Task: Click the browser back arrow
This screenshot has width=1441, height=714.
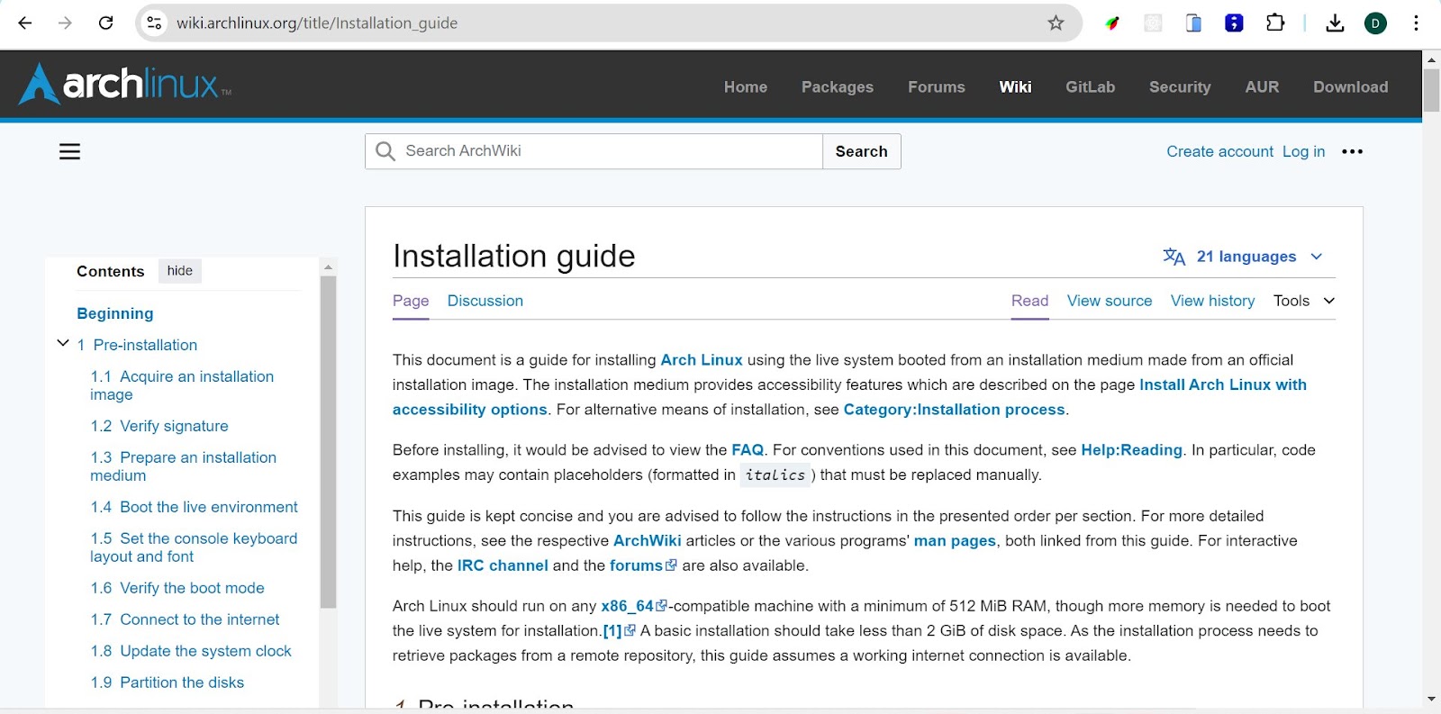Action: (25, 23)
